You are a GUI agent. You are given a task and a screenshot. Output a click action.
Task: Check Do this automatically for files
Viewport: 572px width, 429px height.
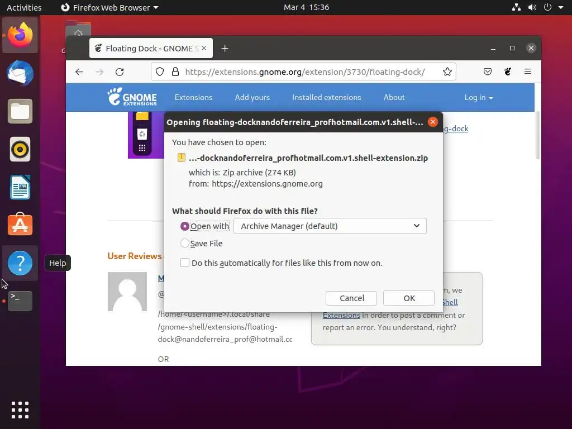tap(185, 263)
